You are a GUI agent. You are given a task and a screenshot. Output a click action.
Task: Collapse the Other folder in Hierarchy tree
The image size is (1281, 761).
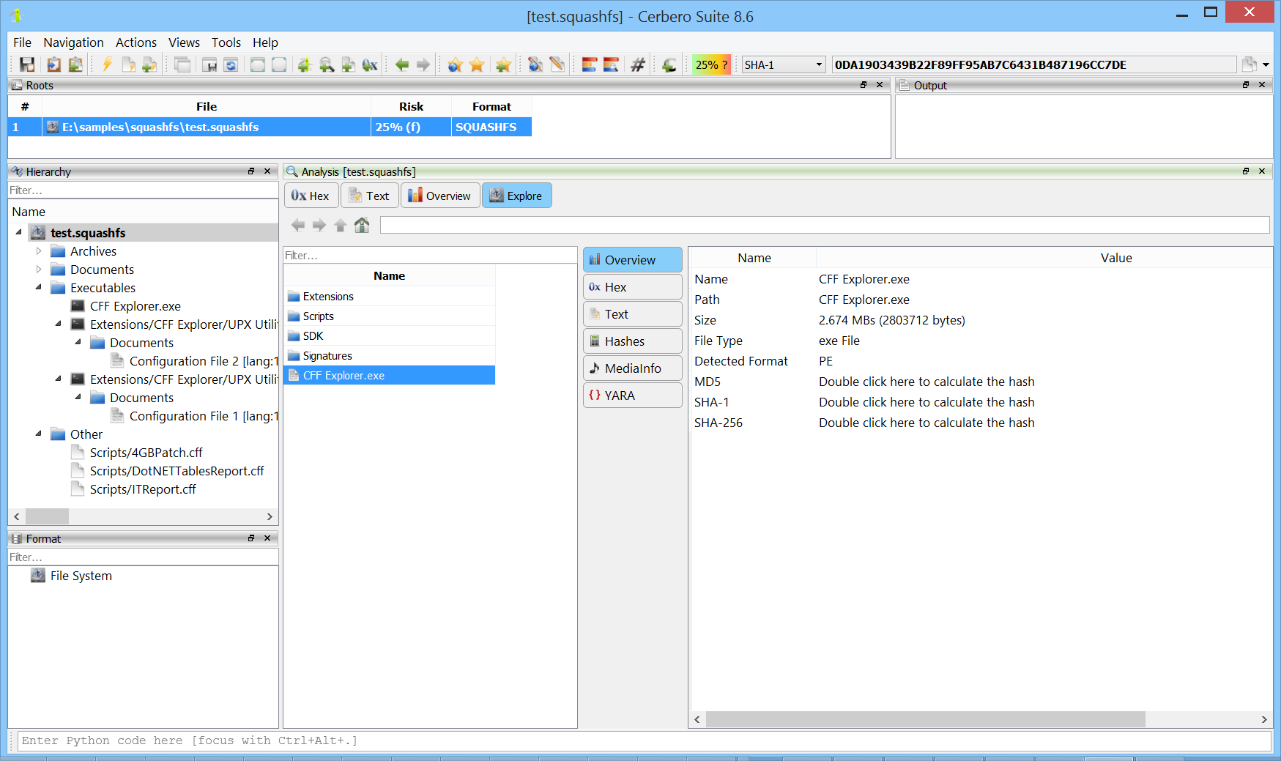click(x=39, y=434)
